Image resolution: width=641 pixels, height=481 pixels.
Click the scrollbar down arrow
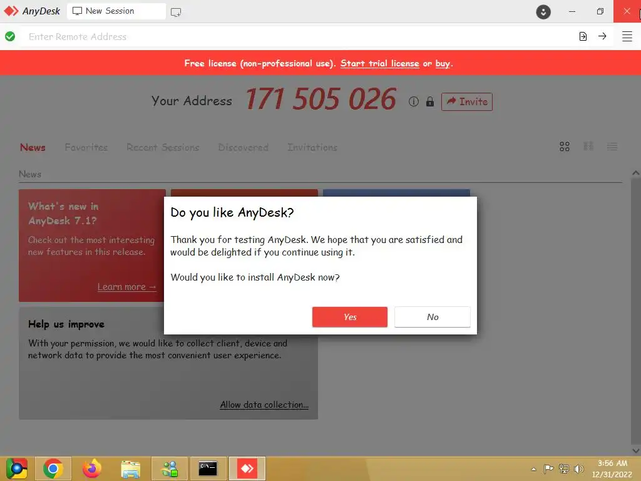tap(636, 451)
